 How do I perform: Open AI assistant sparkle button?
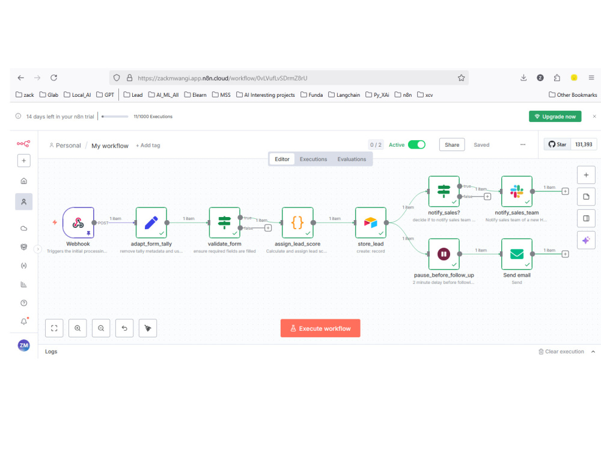click(x=586, y=241)
